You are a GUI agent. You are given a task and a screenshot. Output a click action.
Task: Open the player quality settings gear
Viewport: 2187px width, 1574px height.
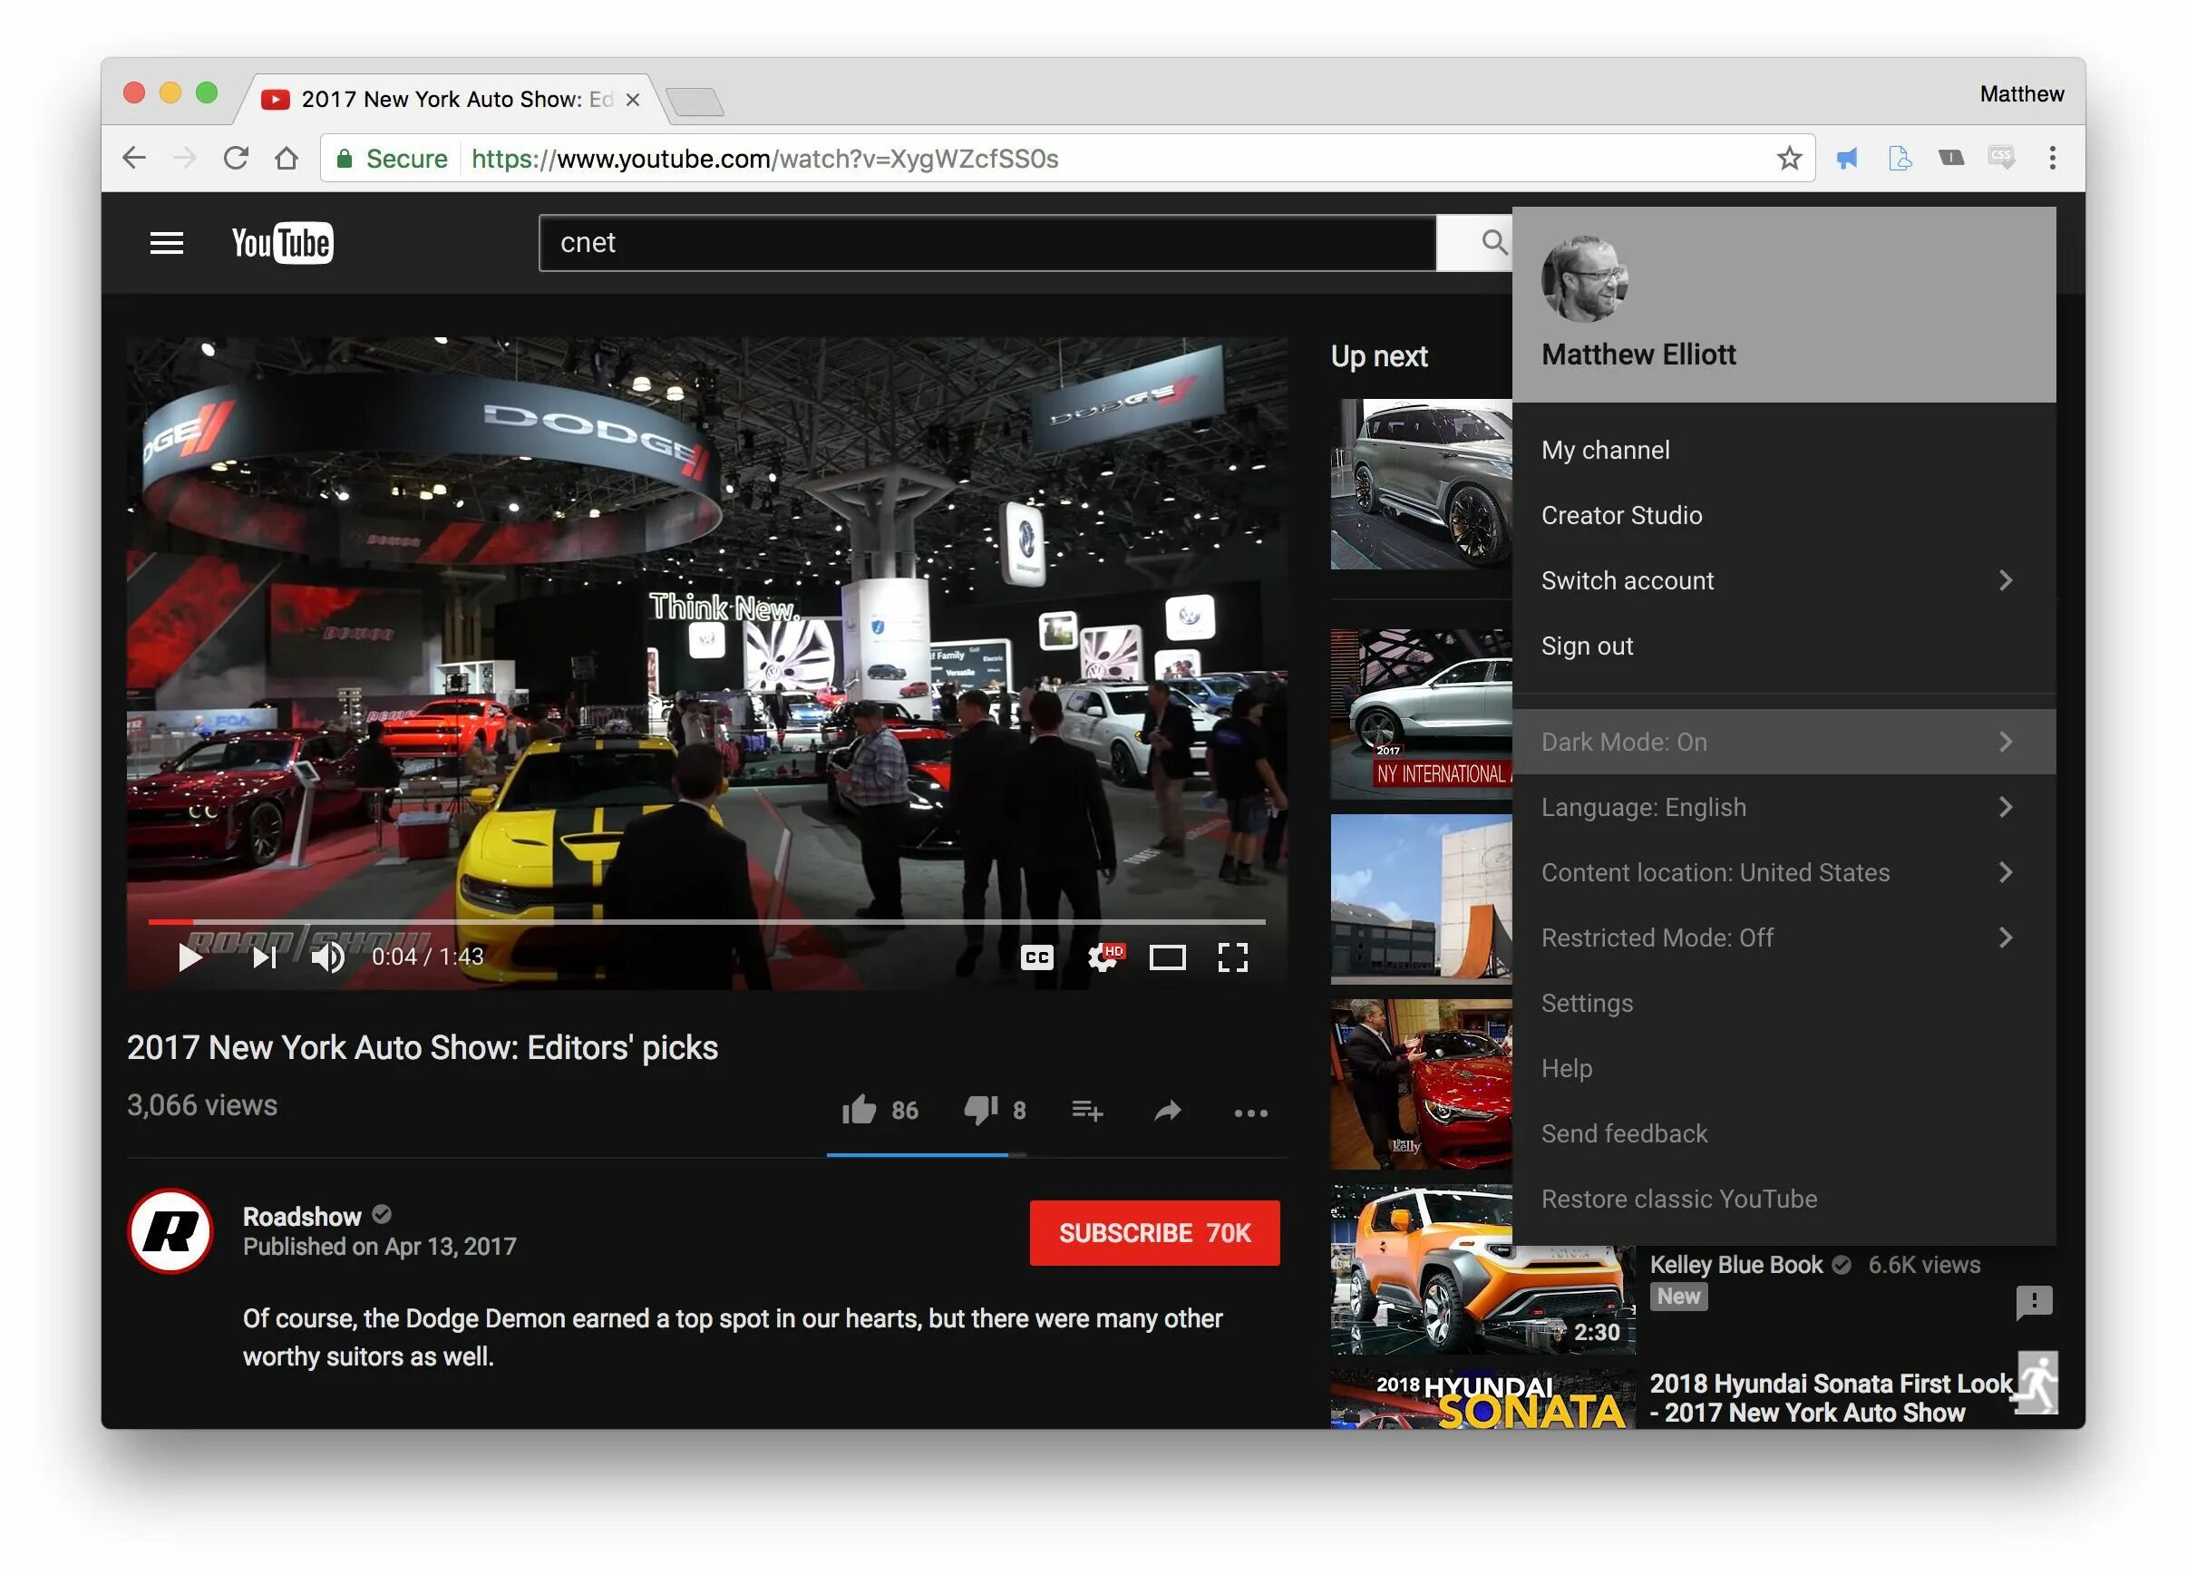[x=1103, y=957]
